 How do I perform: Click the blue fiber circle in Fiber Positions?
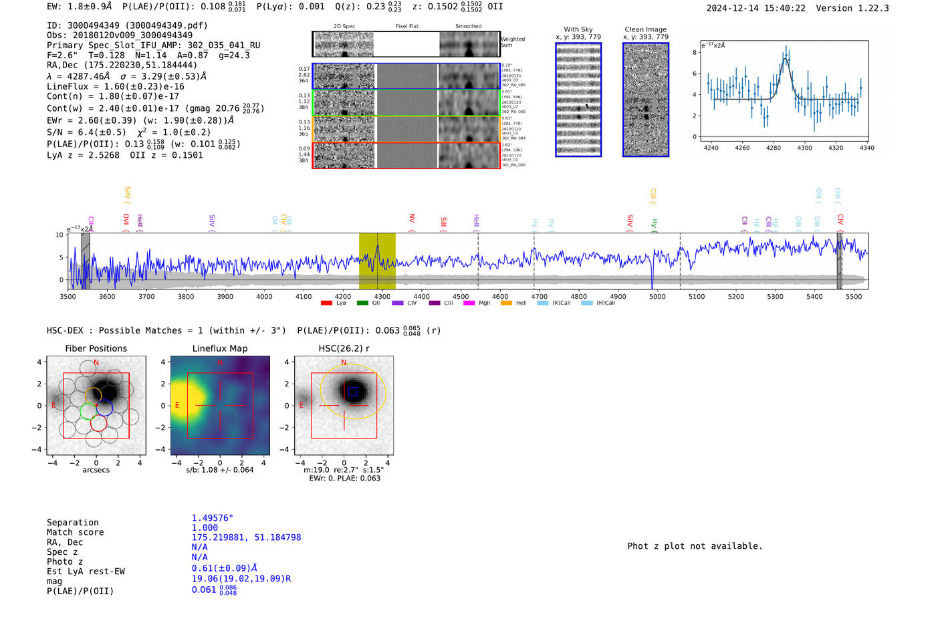(104, 406)
